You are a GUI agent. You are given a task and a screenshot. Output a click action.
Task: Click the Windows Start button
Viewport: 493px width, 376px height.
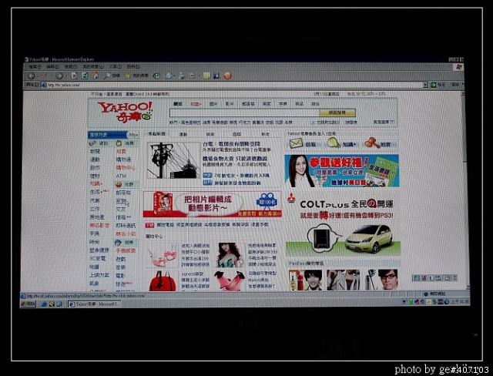(x=29, y=304)
